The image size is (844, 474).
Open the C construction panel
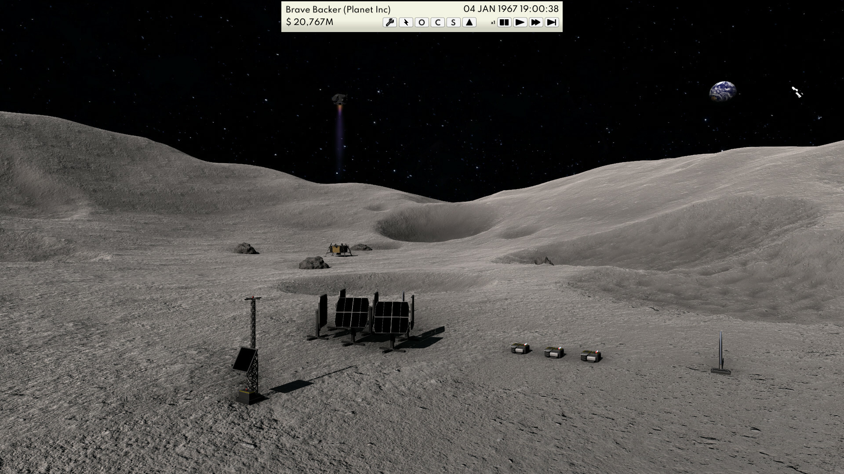(437, 22)
